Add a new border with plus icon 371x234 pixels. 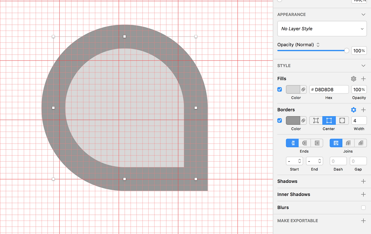[363, 110]
